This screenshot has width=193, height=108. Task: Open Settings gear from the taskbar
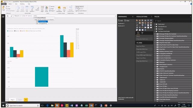[111, 105]
